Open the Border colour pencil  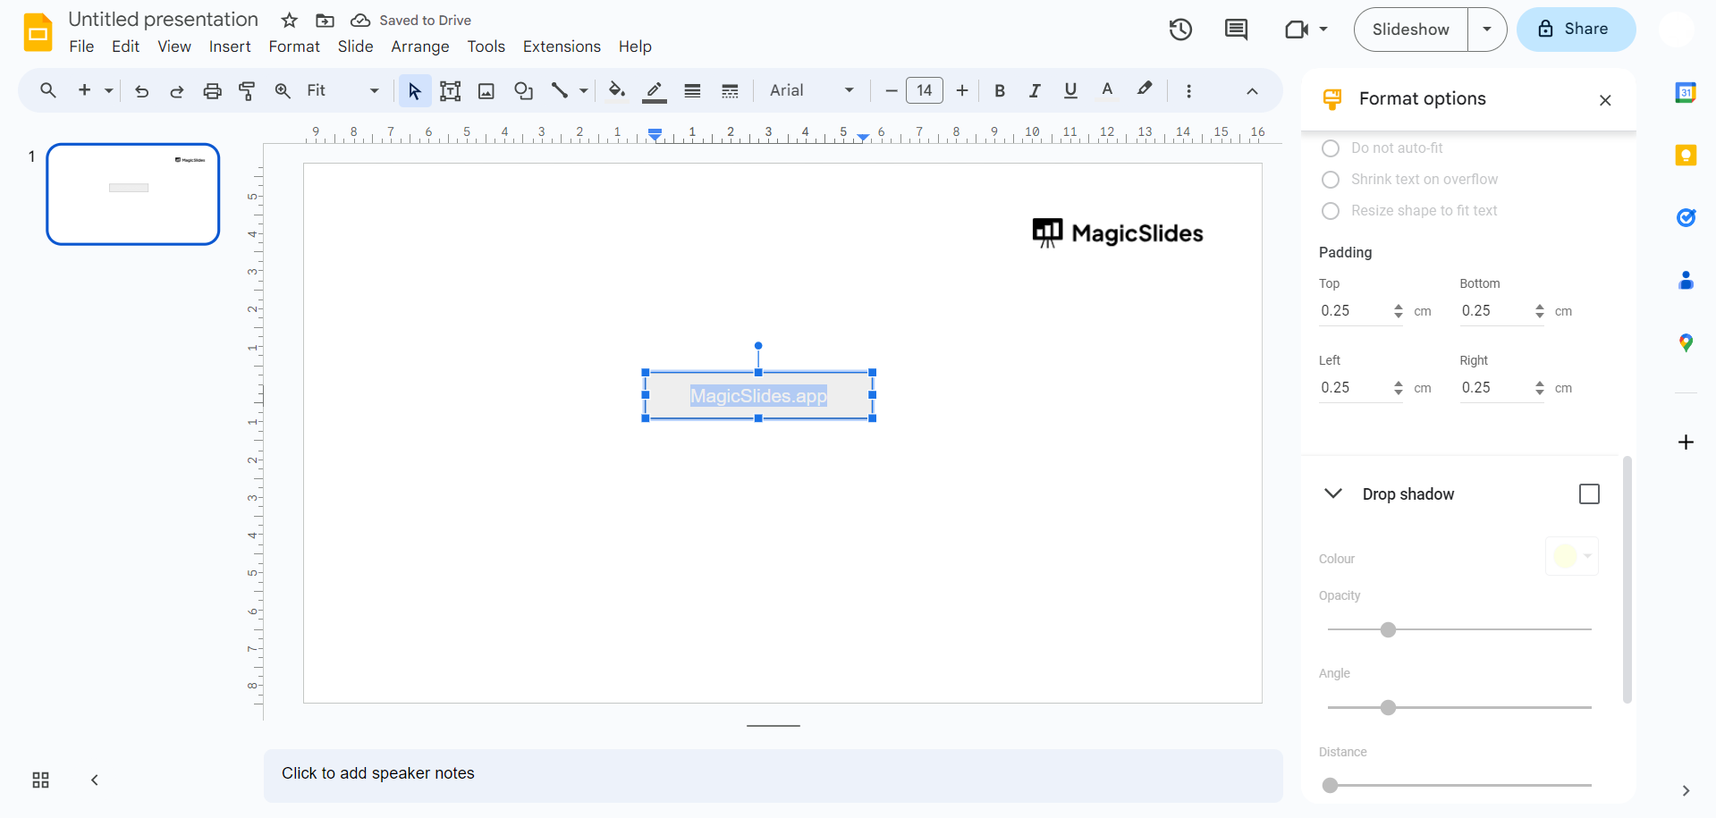pyautogui.click(x=655, y=90)
